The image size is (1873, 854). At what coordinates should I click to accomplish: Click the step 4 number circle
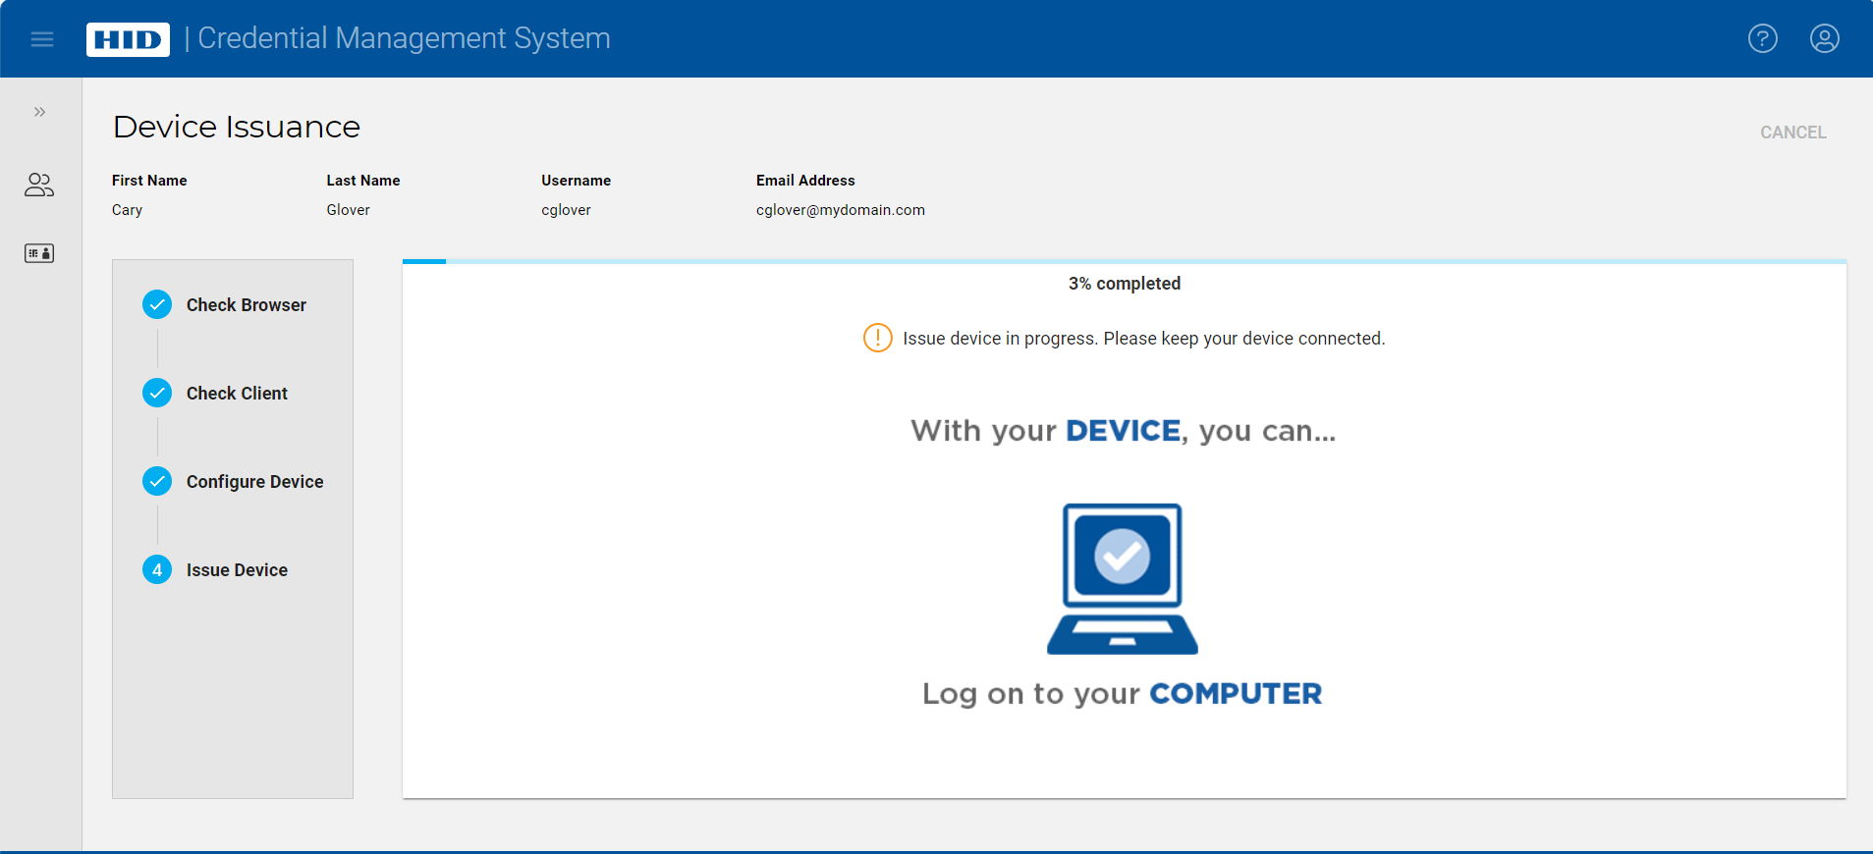pyautogui.click(x=157, y=570)
